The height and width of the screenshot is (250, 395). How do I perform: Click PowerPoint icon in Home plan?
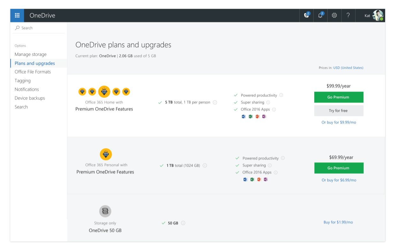click(x=257, y=117)
